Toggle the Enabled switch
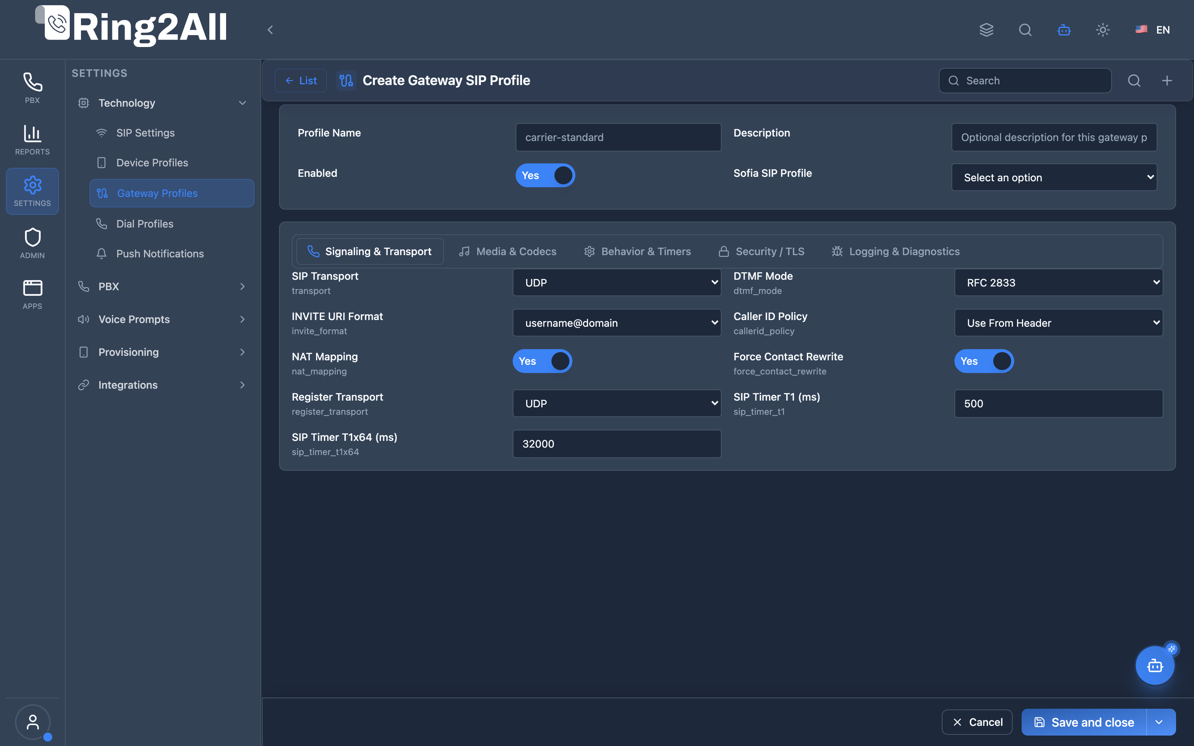Screen dimensions: 1194x746 pyautogui.click(x=545, y=175)
